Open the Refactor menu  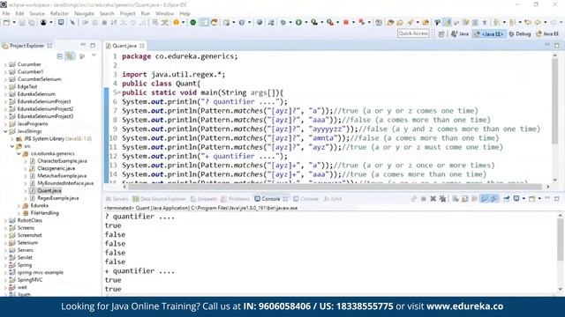coord(59,13)
